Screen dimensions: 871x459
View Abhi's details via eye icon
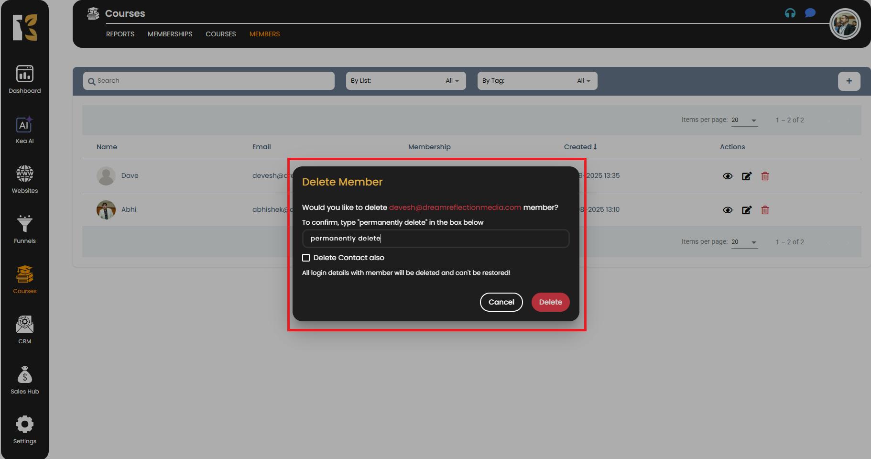(727, 210)
